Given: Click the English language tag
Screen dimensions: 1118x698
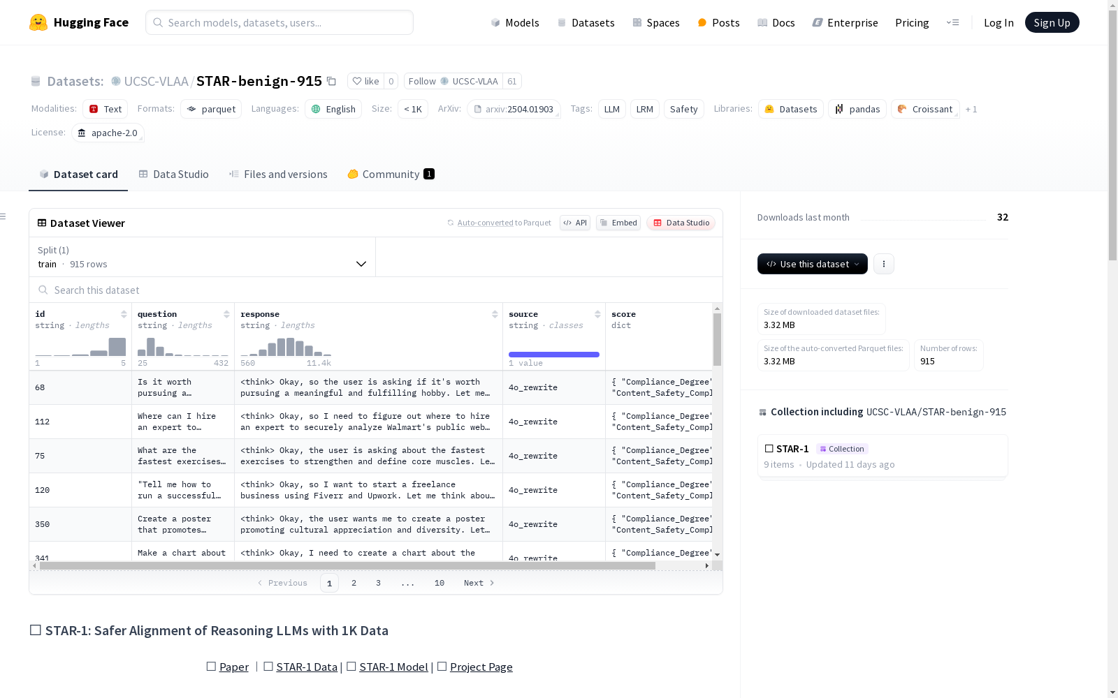Looking at the screenshot, I should click(x=333, y=109).
